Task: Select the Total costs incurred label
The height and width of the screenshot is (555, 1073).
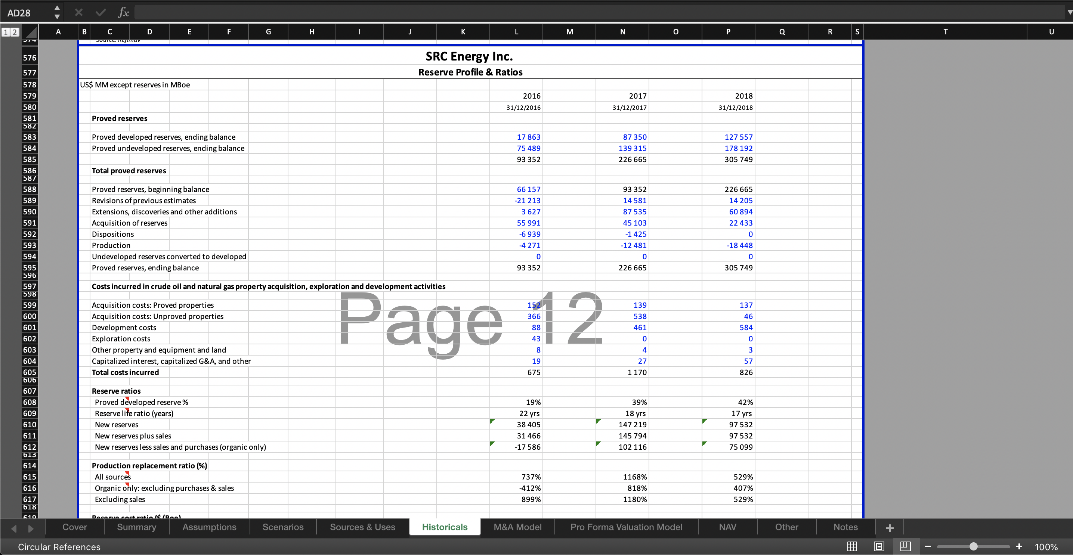Action: [x=126, y=373]
